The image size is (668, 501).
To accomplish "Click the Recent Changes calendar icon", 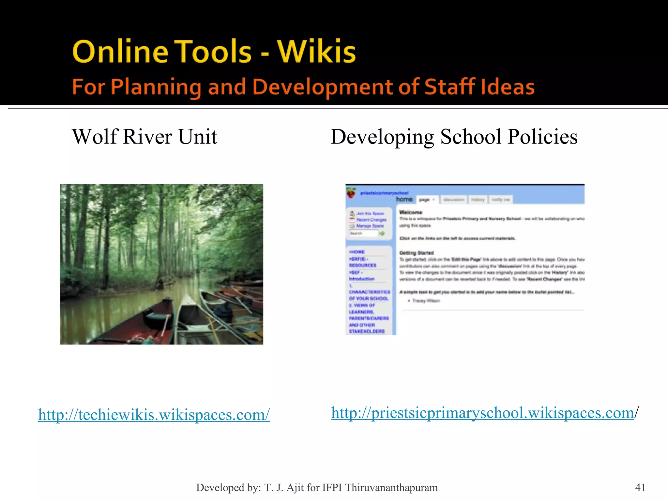I will pos(352,220).
